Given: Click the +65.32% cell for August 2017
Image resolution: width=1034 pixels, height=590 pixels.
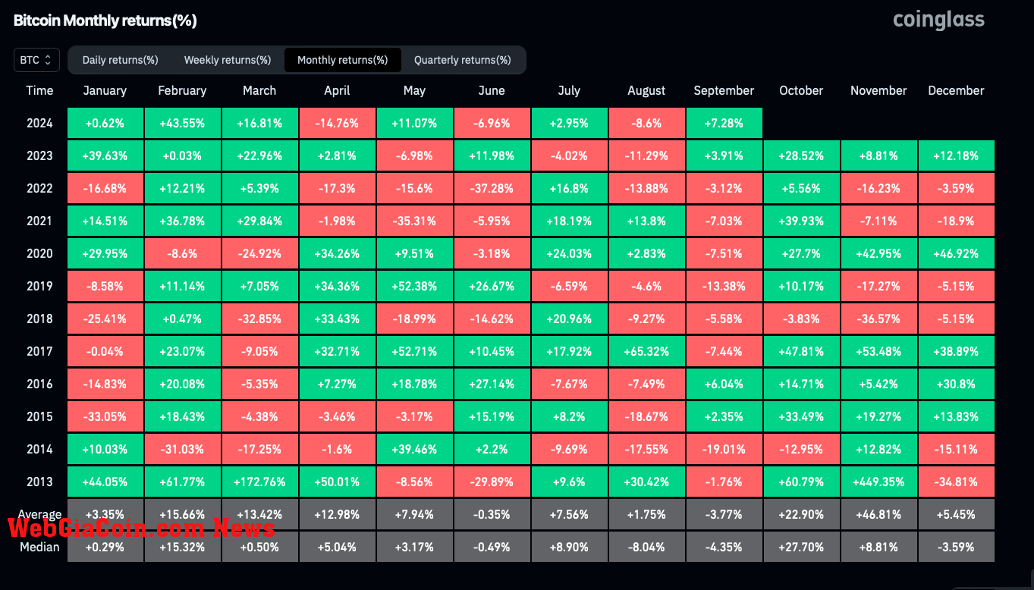Looking at the screenshot, I should pos(646,351).
